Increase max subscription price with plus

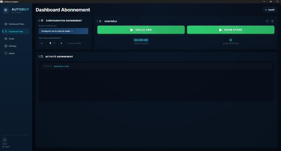tap(61, 43)
